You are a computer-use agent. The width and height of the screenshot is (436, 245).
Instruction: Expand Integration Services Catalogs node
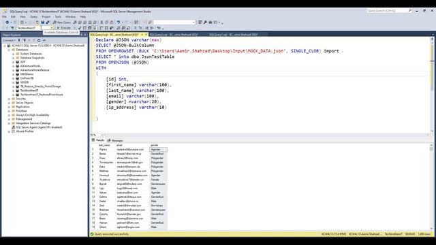pyautogui.click(x=9, y=123)
